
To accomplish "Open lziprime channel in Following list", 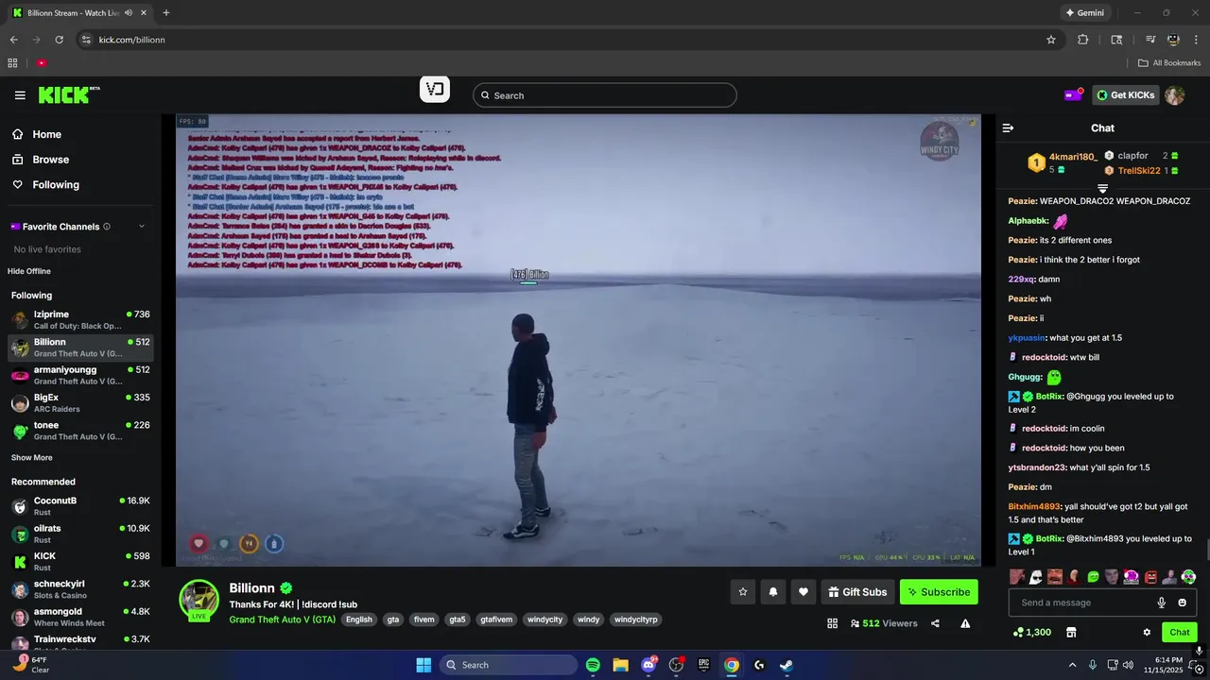I will point(80,320).
